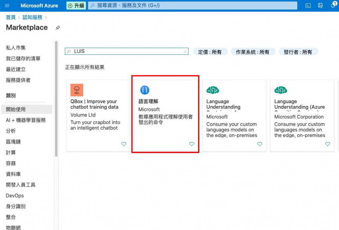Image resolution: width=339 pixels, height=230 pixels.
Task: Open the Cloud Shell icon
Action: click(x=308, y=6)
